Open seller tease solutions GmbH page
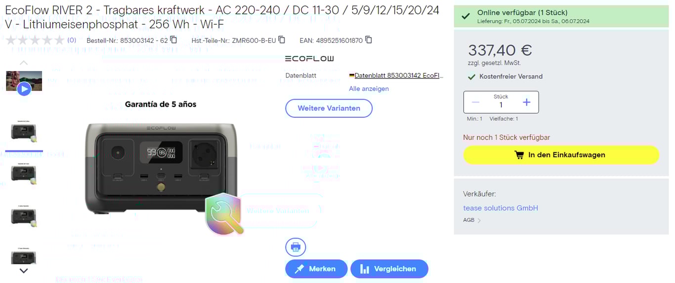The height and width of the screenshot is (283, 675). [x=501, y=208]
